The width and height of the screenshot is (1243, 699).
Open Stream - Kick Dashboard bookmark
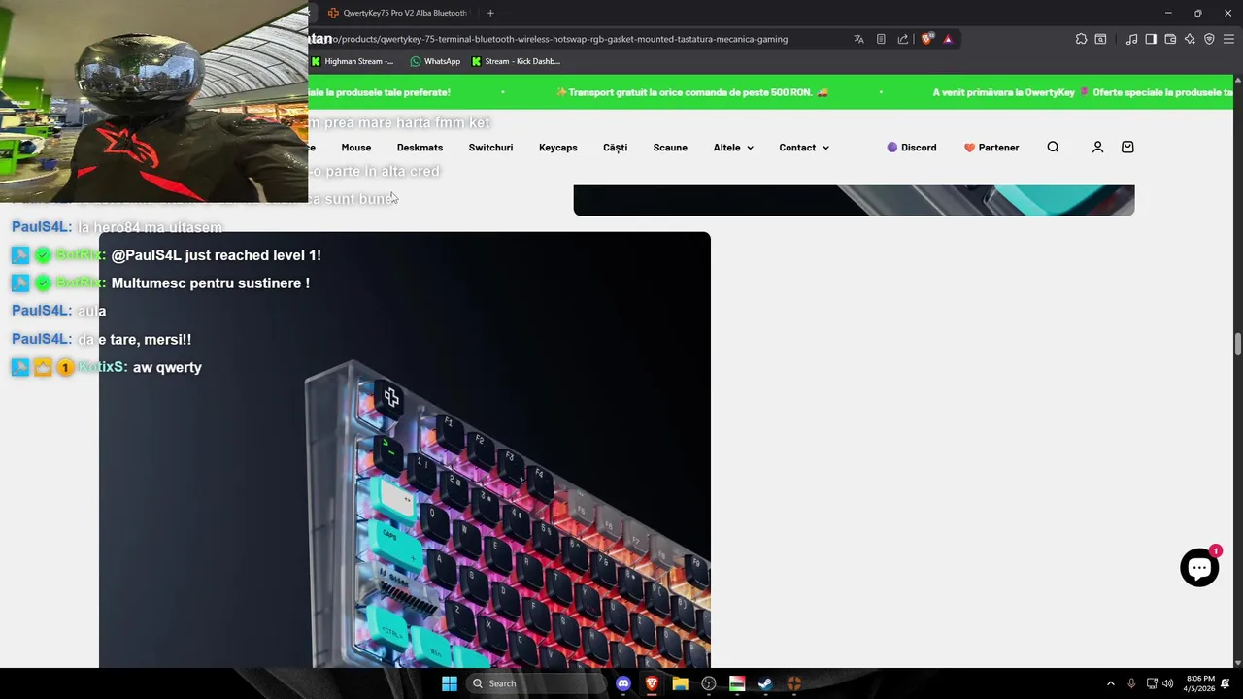[516, 61]
